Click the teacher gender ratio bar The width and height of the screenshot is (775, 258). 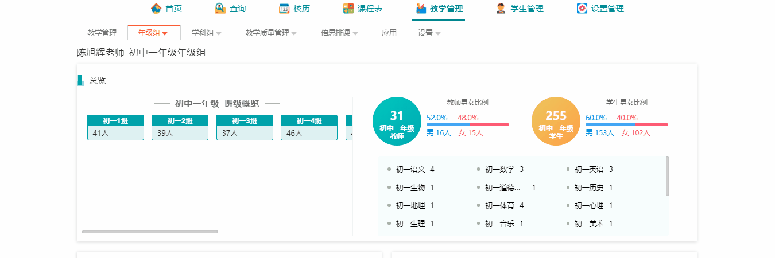(468, 124)
